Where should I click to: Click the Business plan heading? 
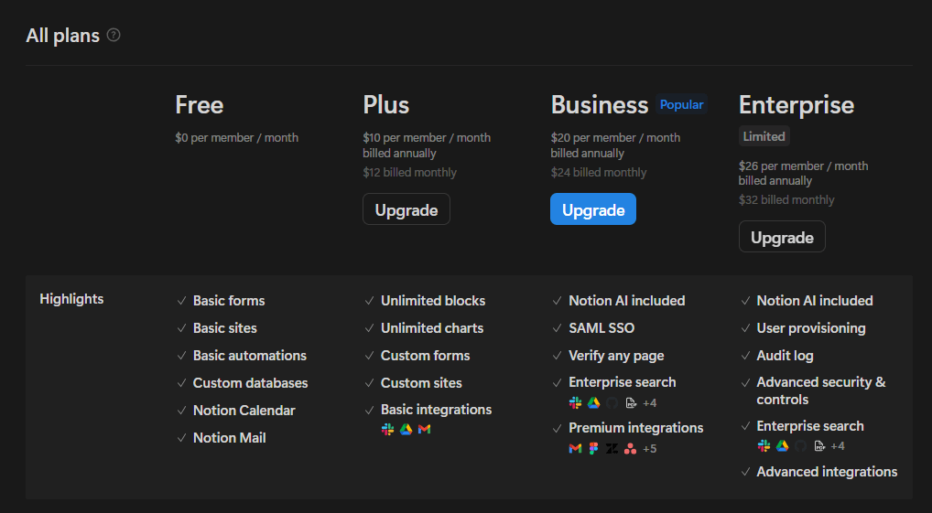coord(599,105)
